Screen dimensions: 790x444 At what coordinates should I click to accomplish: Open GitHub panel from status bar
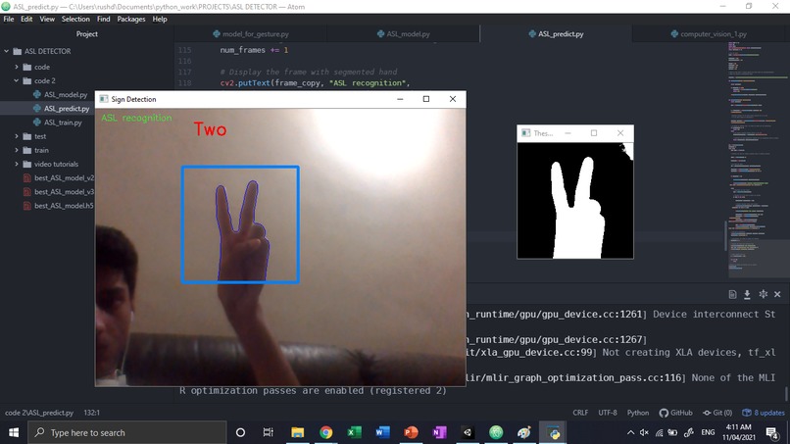click(x=676, y=413)
